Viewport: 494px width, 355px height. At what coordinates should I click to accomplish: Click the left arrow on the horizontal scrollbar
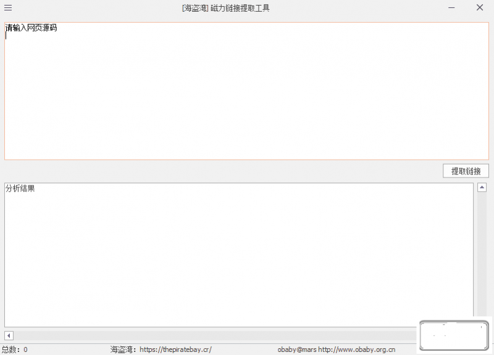(x=9, y=335)
